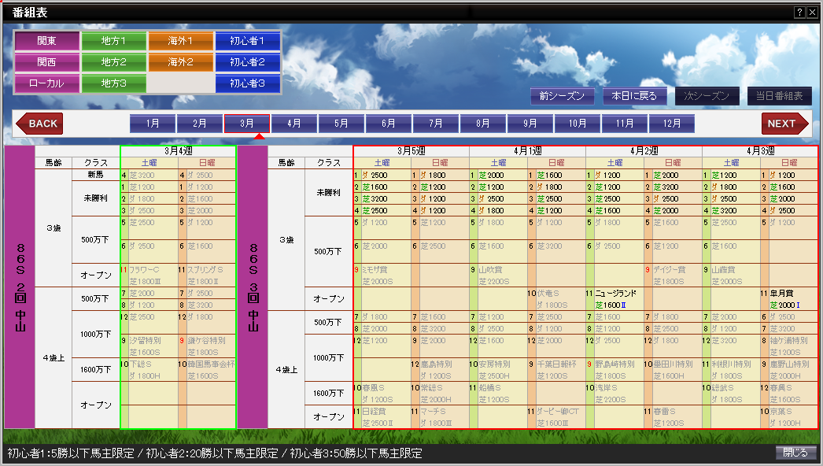Go to previous season with 前シーズン
Image resolution: width=823 pixels, height=466 pixels.
(x=562, y=96)
